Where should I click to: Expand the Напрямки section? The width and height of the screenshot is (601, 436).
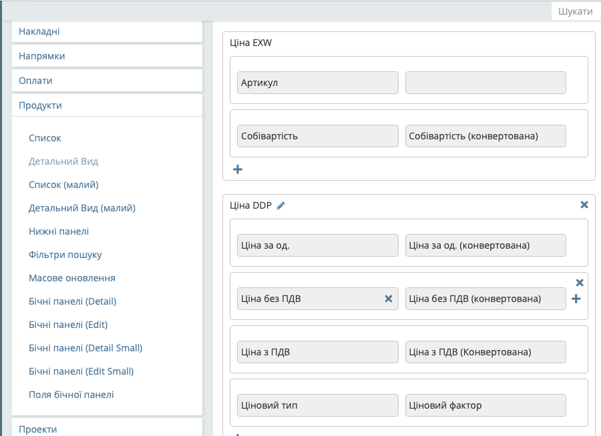107,56
